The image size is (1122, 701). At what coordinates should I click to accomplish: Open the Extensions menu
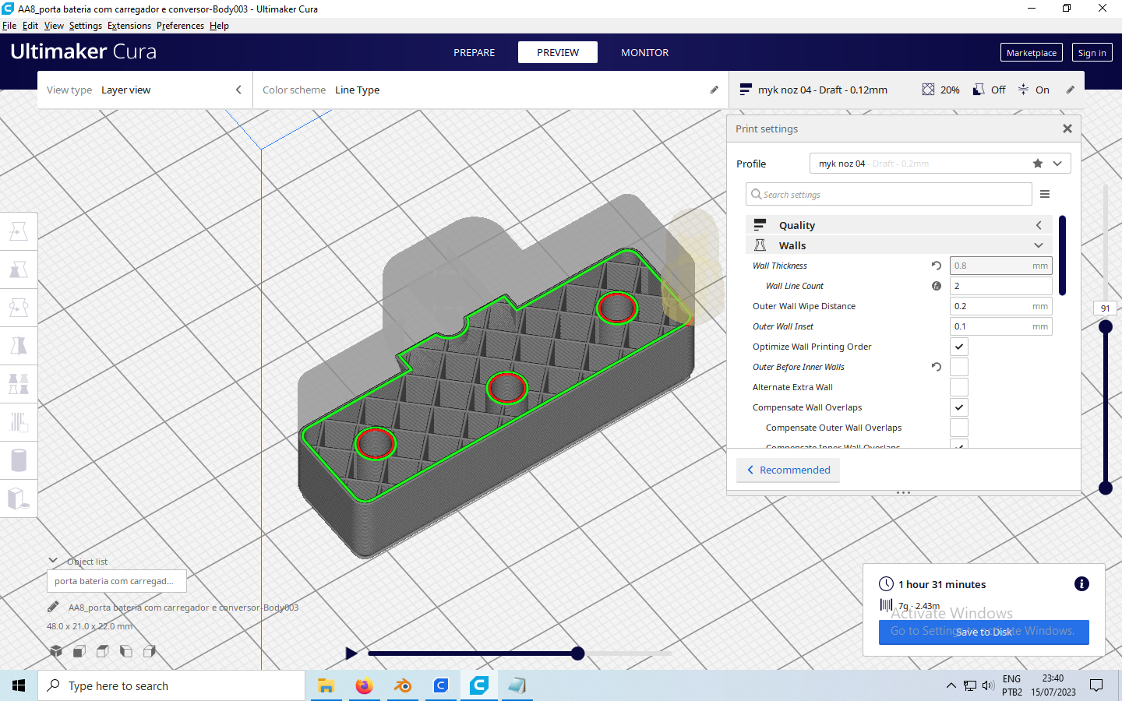(129, 25)
